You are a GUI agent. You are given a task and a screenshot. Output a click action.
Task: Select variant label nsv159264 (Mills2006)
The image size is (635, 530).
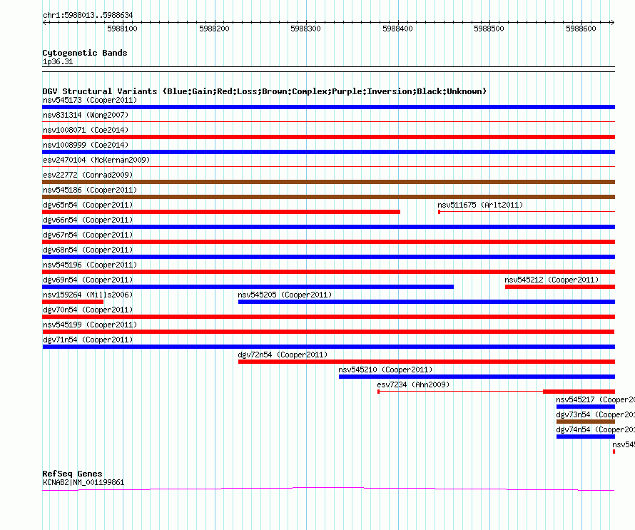[88, 295]
